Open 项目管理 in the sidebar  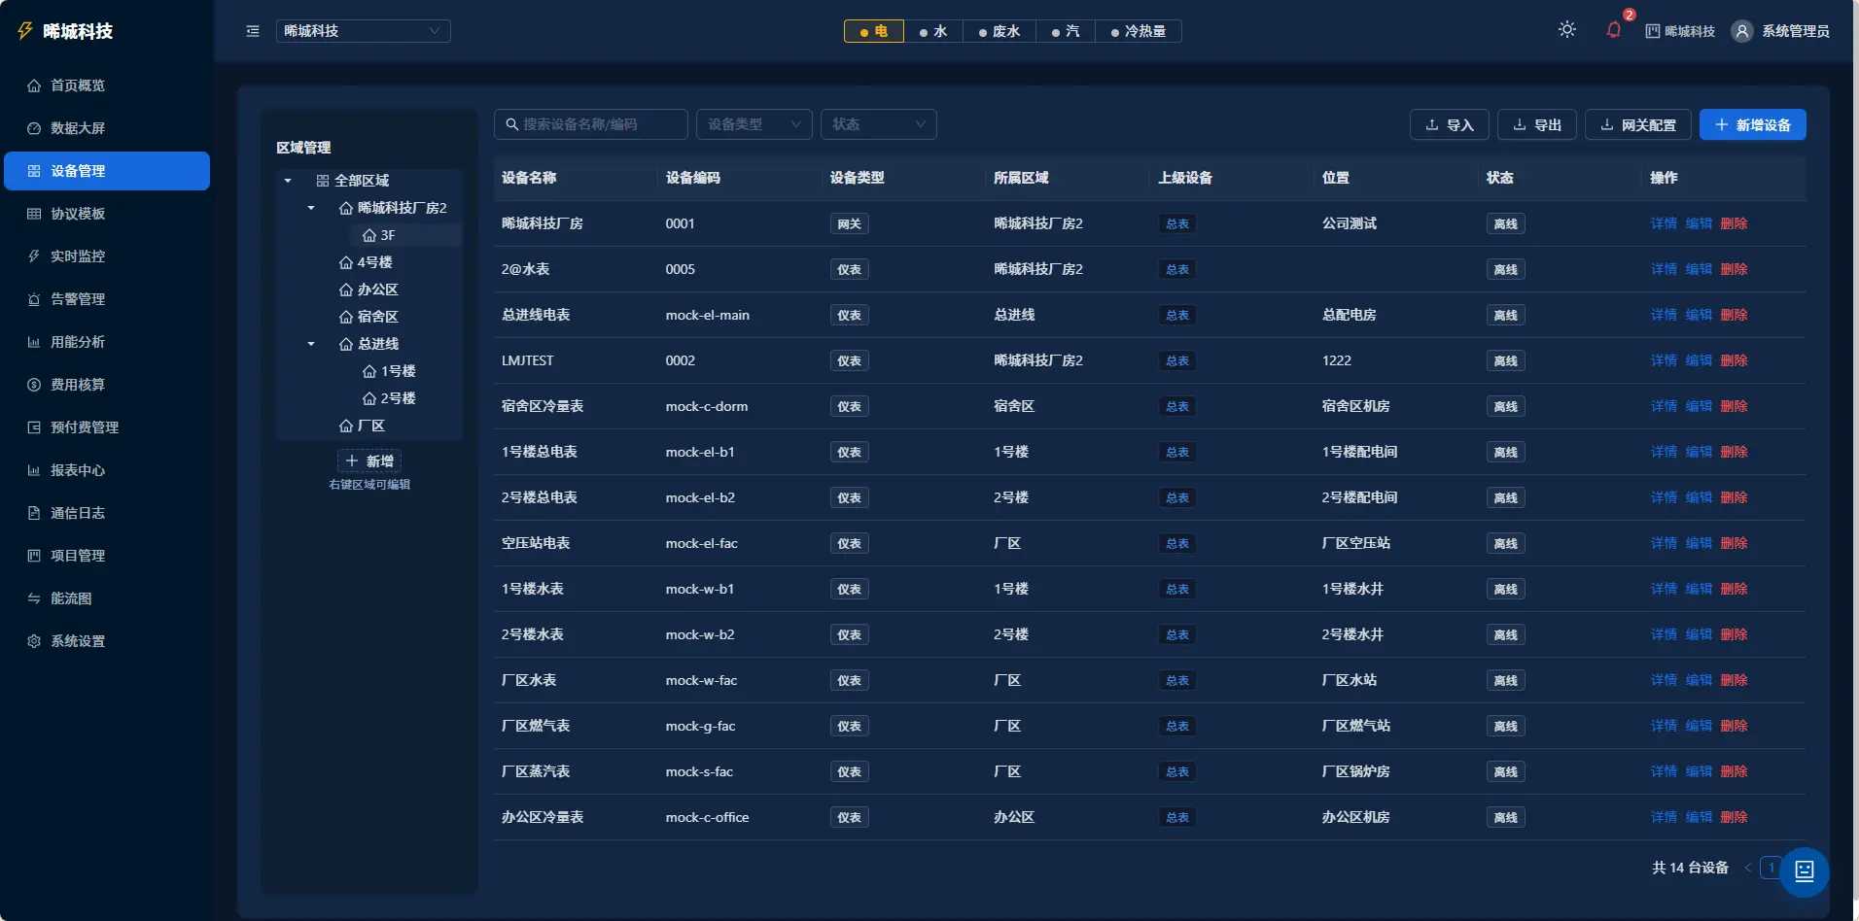(107, 556)
